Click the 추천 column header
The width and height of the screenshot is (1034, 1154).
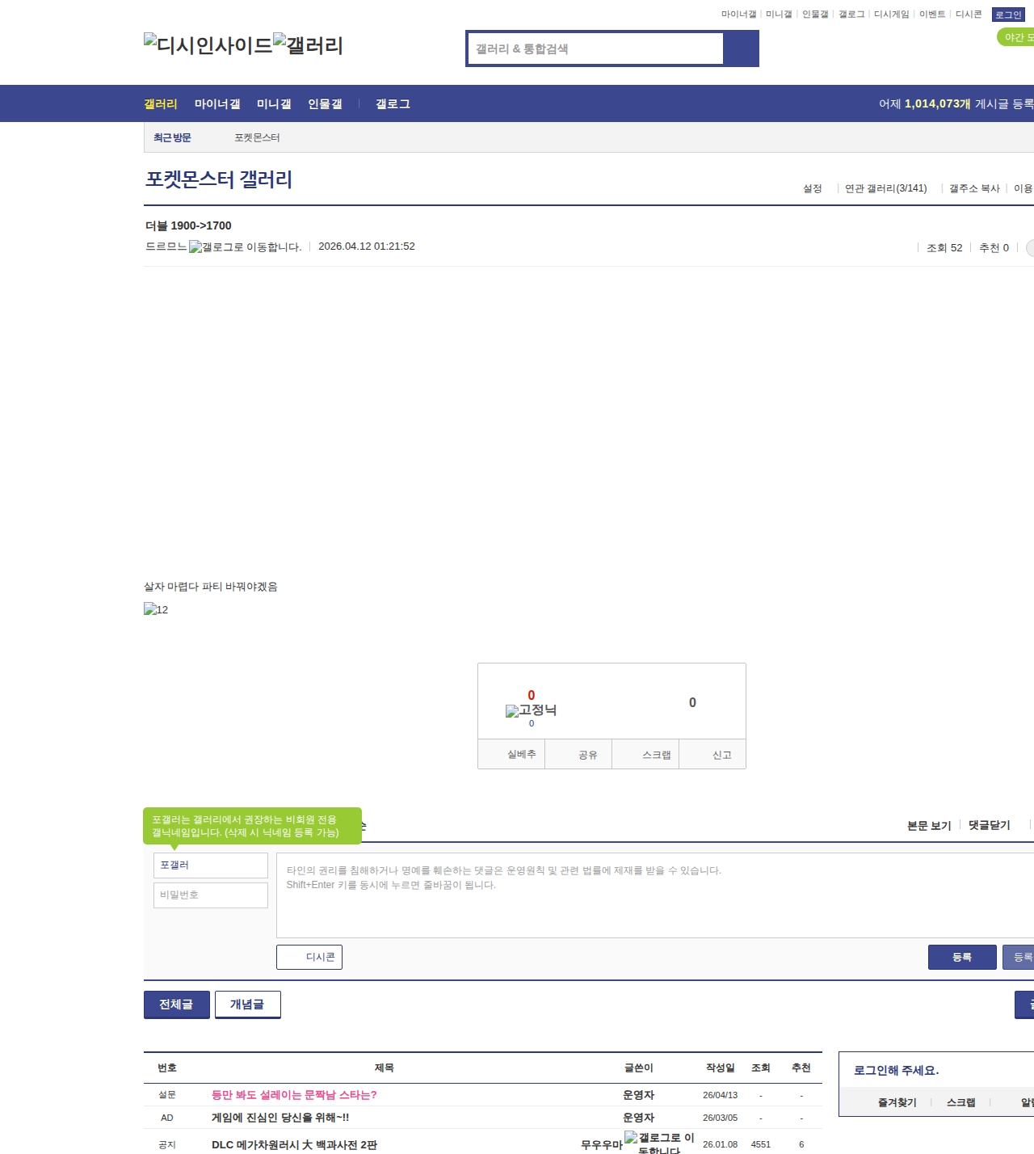[801, 1068]
